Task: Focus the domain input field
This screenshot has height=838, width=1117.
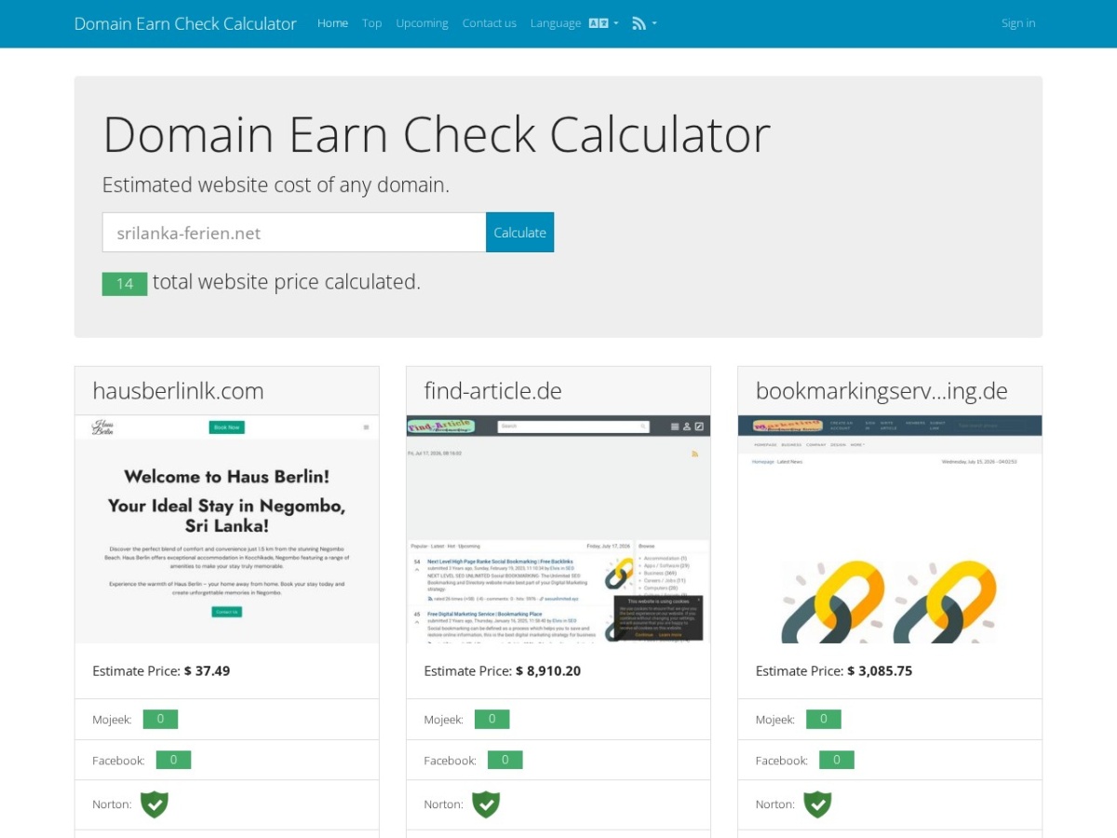Action: coord(294,233)
